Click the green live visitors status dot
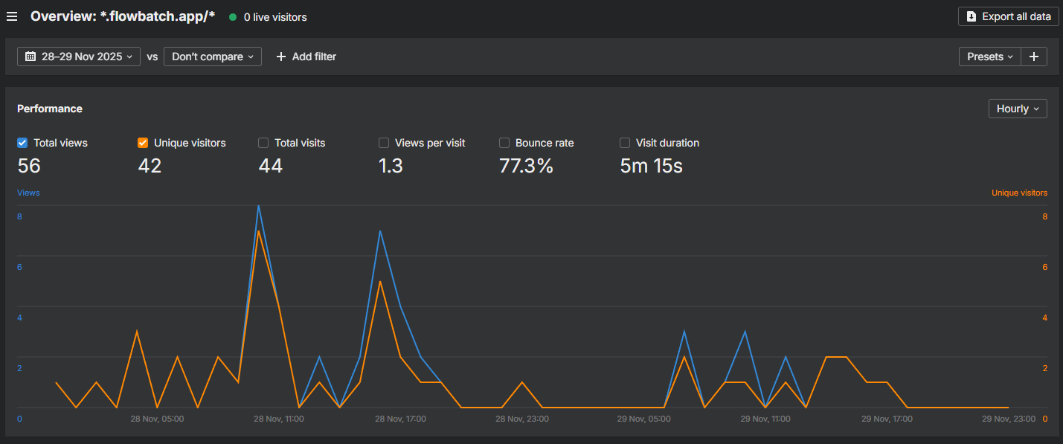This screenshot has height=444, width=1063. point(233,17)
